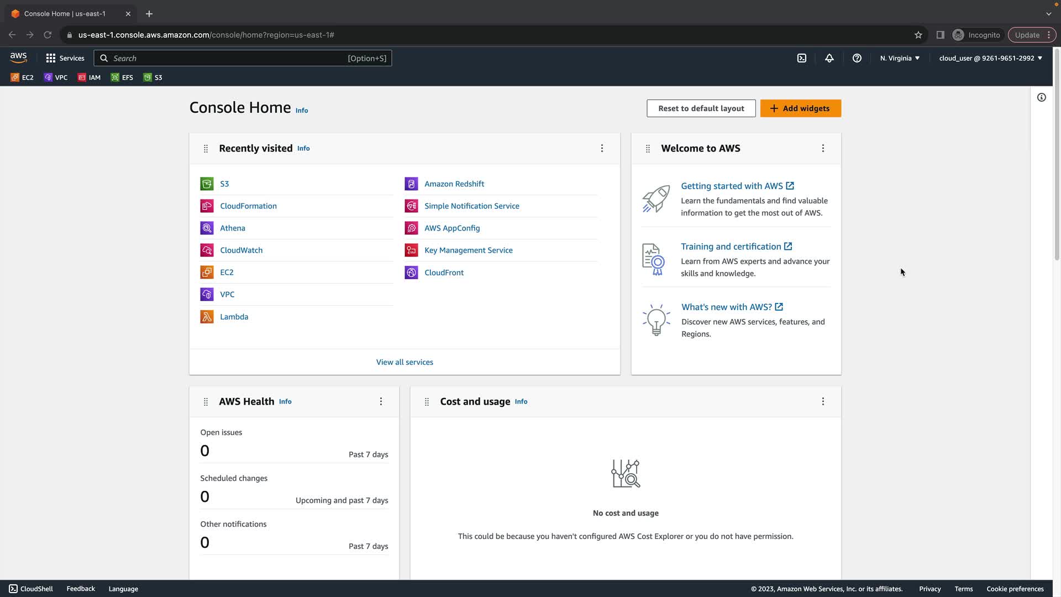Select EFS in the favorites bar
This screenshot has width=1061, height=597.
coord(122,77)
